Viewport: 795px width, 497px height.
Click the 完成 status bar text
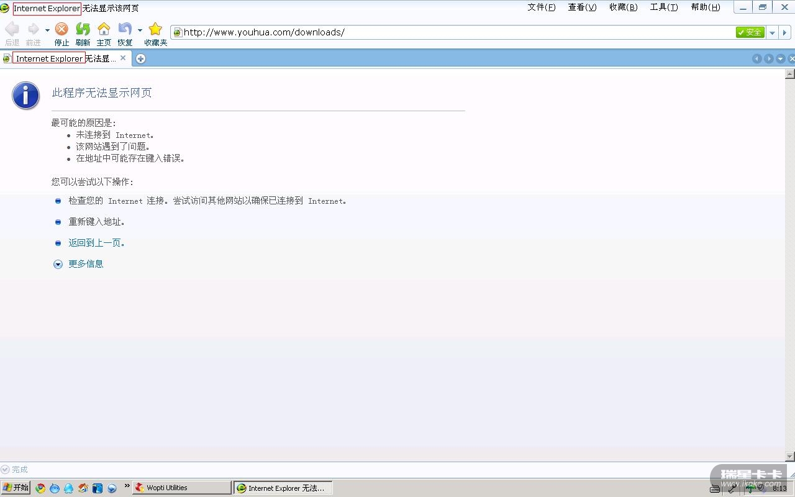pos(20,470)
